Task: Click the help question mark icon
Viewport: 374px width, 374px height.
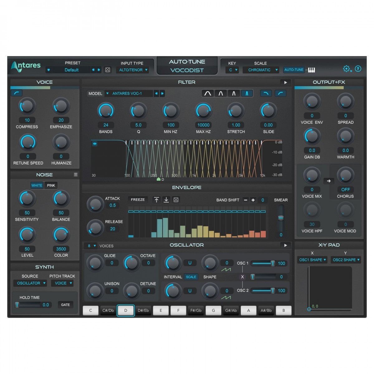Action: (358, 69)
